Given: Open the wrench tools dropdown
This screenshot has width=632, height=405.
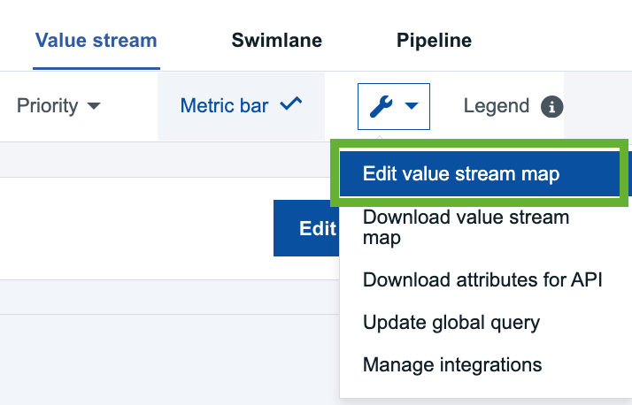Looking at the screenshot, I should 394,106.
